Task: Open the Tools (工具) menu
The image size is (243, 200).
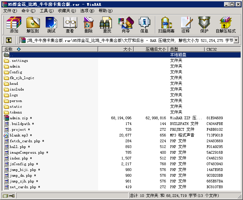Action: 46,11
